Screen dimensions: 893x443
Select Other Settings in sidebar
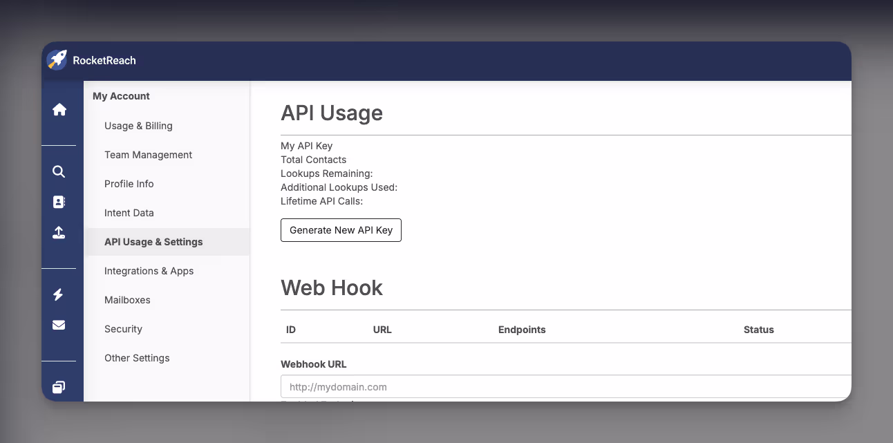[137, 358]
